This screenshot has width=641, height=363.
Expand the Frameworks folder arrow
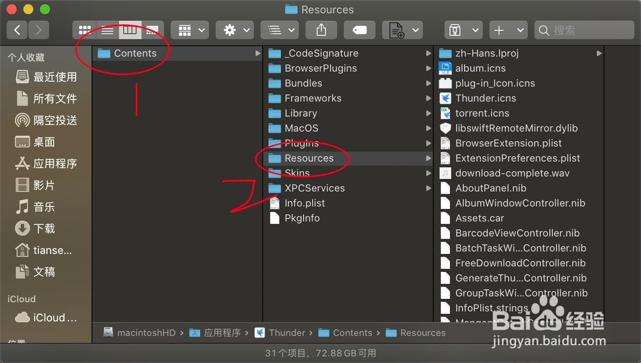428,98
